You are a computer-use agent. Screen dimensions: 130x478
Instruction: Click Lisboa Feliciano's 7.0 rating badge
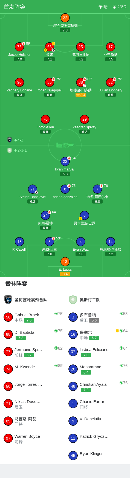coord(86,355)
